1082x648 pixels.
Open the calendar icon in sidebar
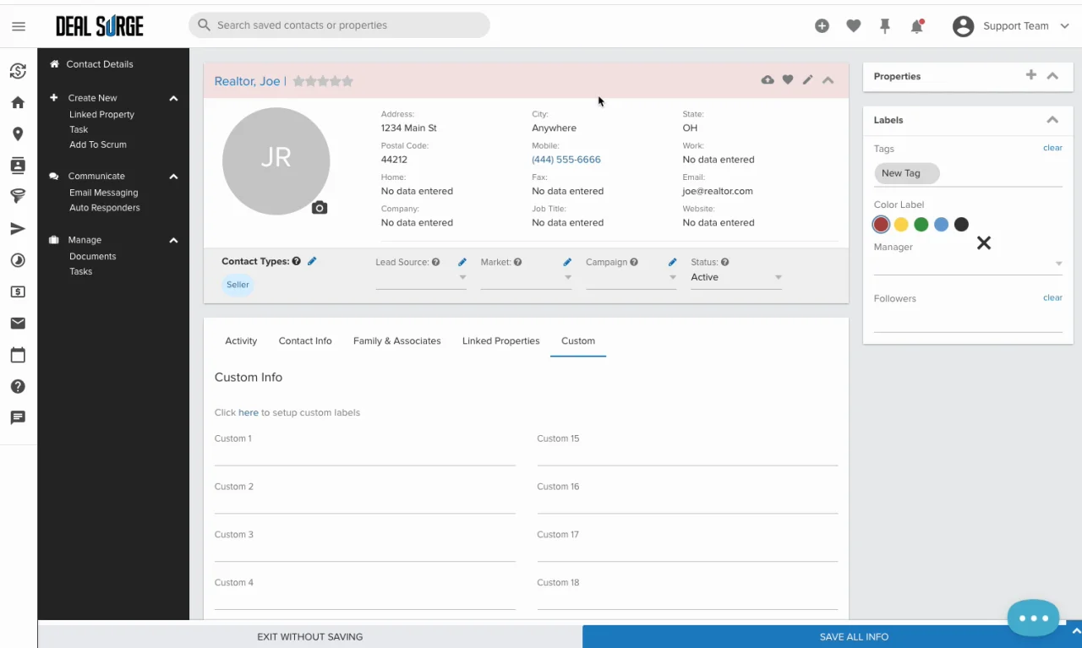18,355
